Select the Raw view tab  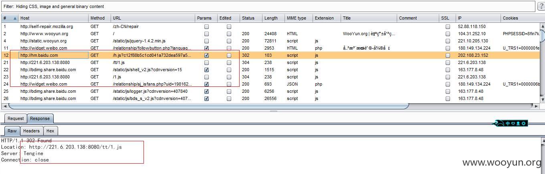point(12,131)
